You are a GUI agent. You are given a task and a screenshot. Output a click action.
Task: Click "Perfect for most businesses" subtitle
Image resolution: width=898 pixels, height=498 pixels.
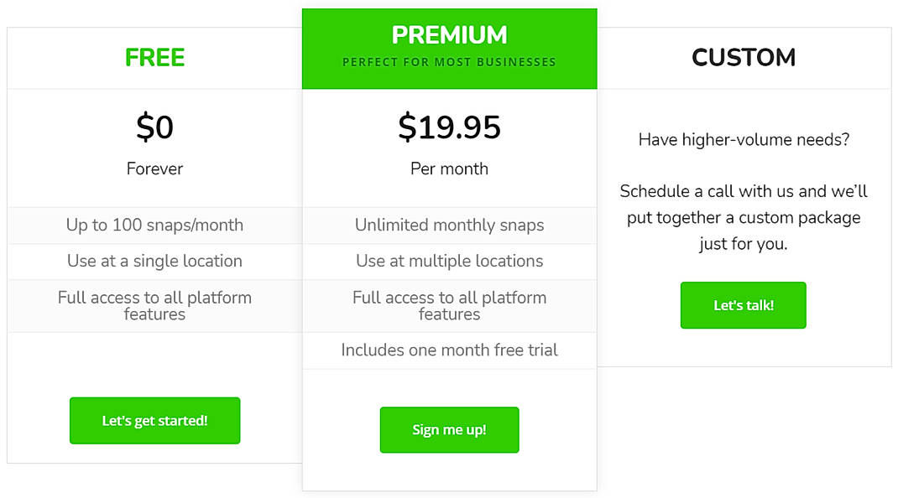(449, 62)
